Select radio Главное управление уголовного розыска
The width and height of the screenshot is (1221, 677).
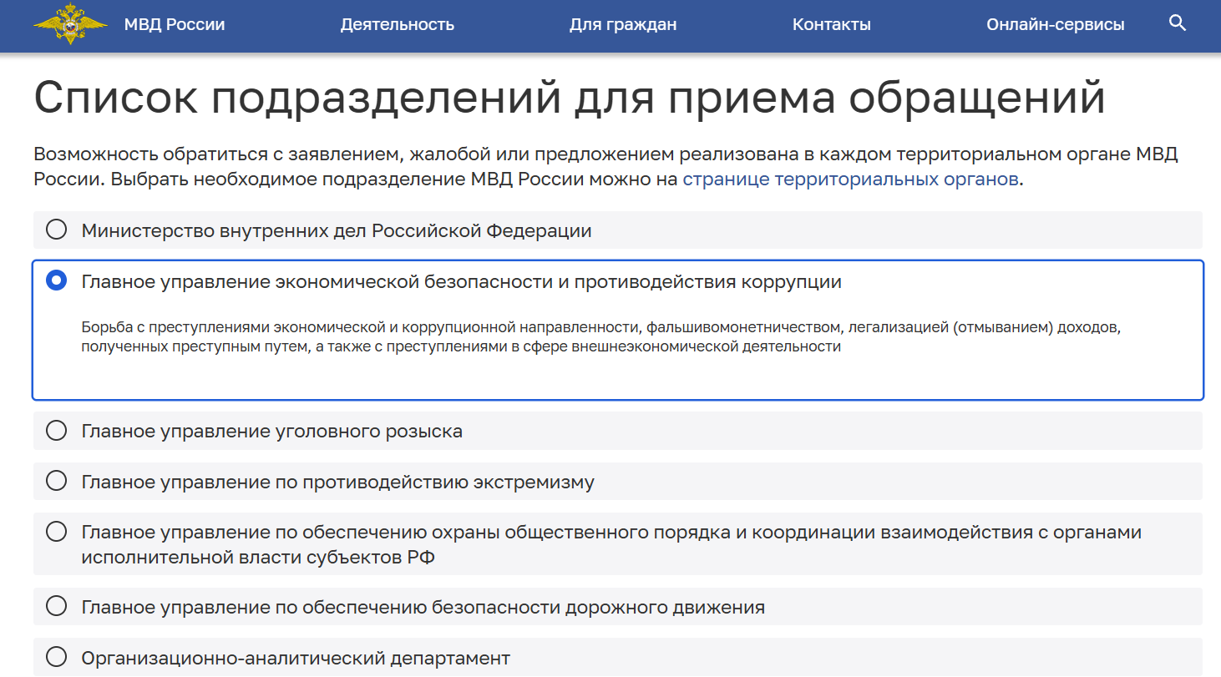56,431
